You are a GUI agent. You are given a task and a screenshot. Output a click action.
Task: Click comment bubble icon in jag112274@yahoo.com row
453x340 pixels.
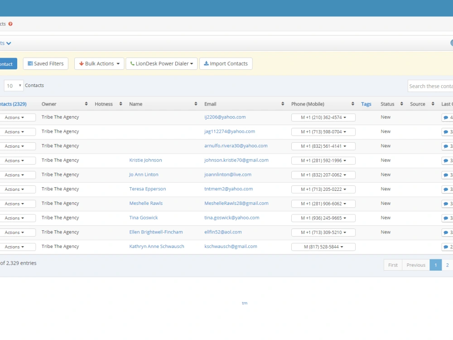click(x=446, y=132)
